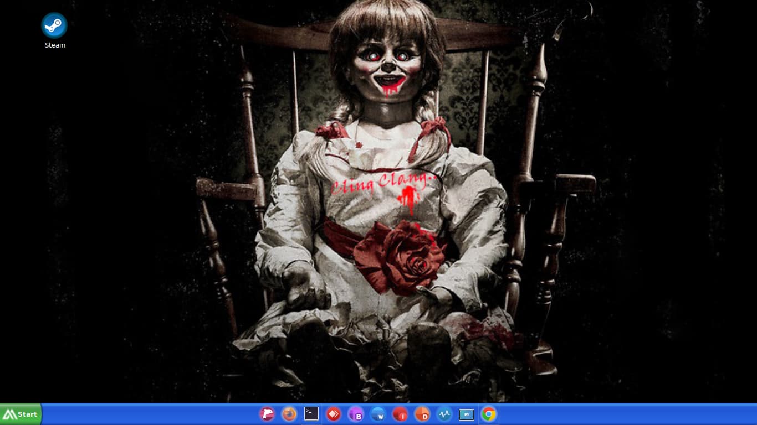This screenshot has height=425, width=757.
Task: Open the purple B app icon
Action: (x=356, y=414)
